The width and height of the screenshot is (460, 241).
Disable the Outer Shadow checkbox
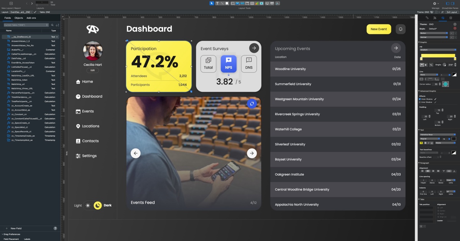click(420, 99)
